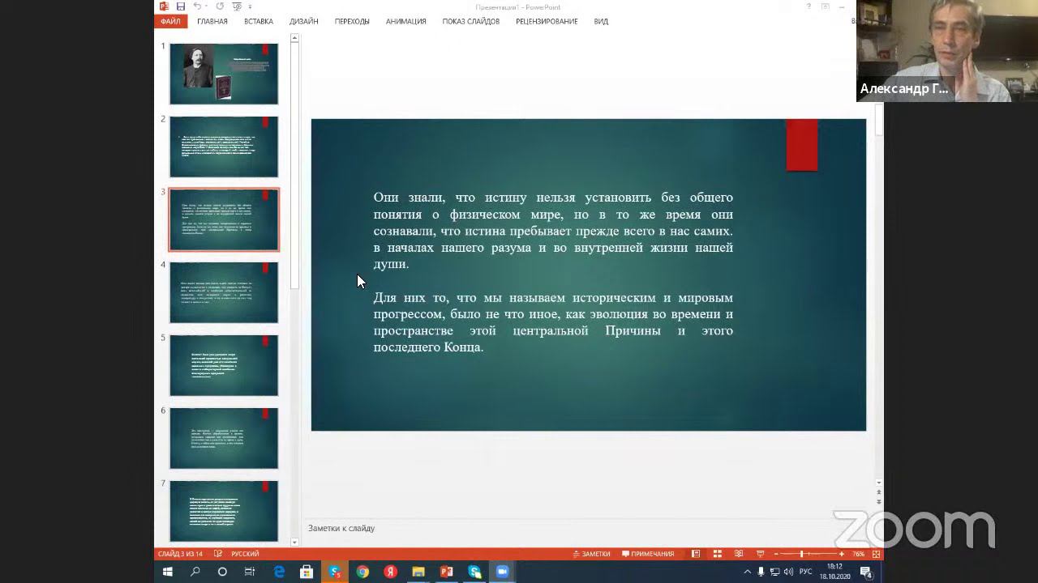
Task: Open the Показ слайдов ribbon tab
Action: (471, 22)
